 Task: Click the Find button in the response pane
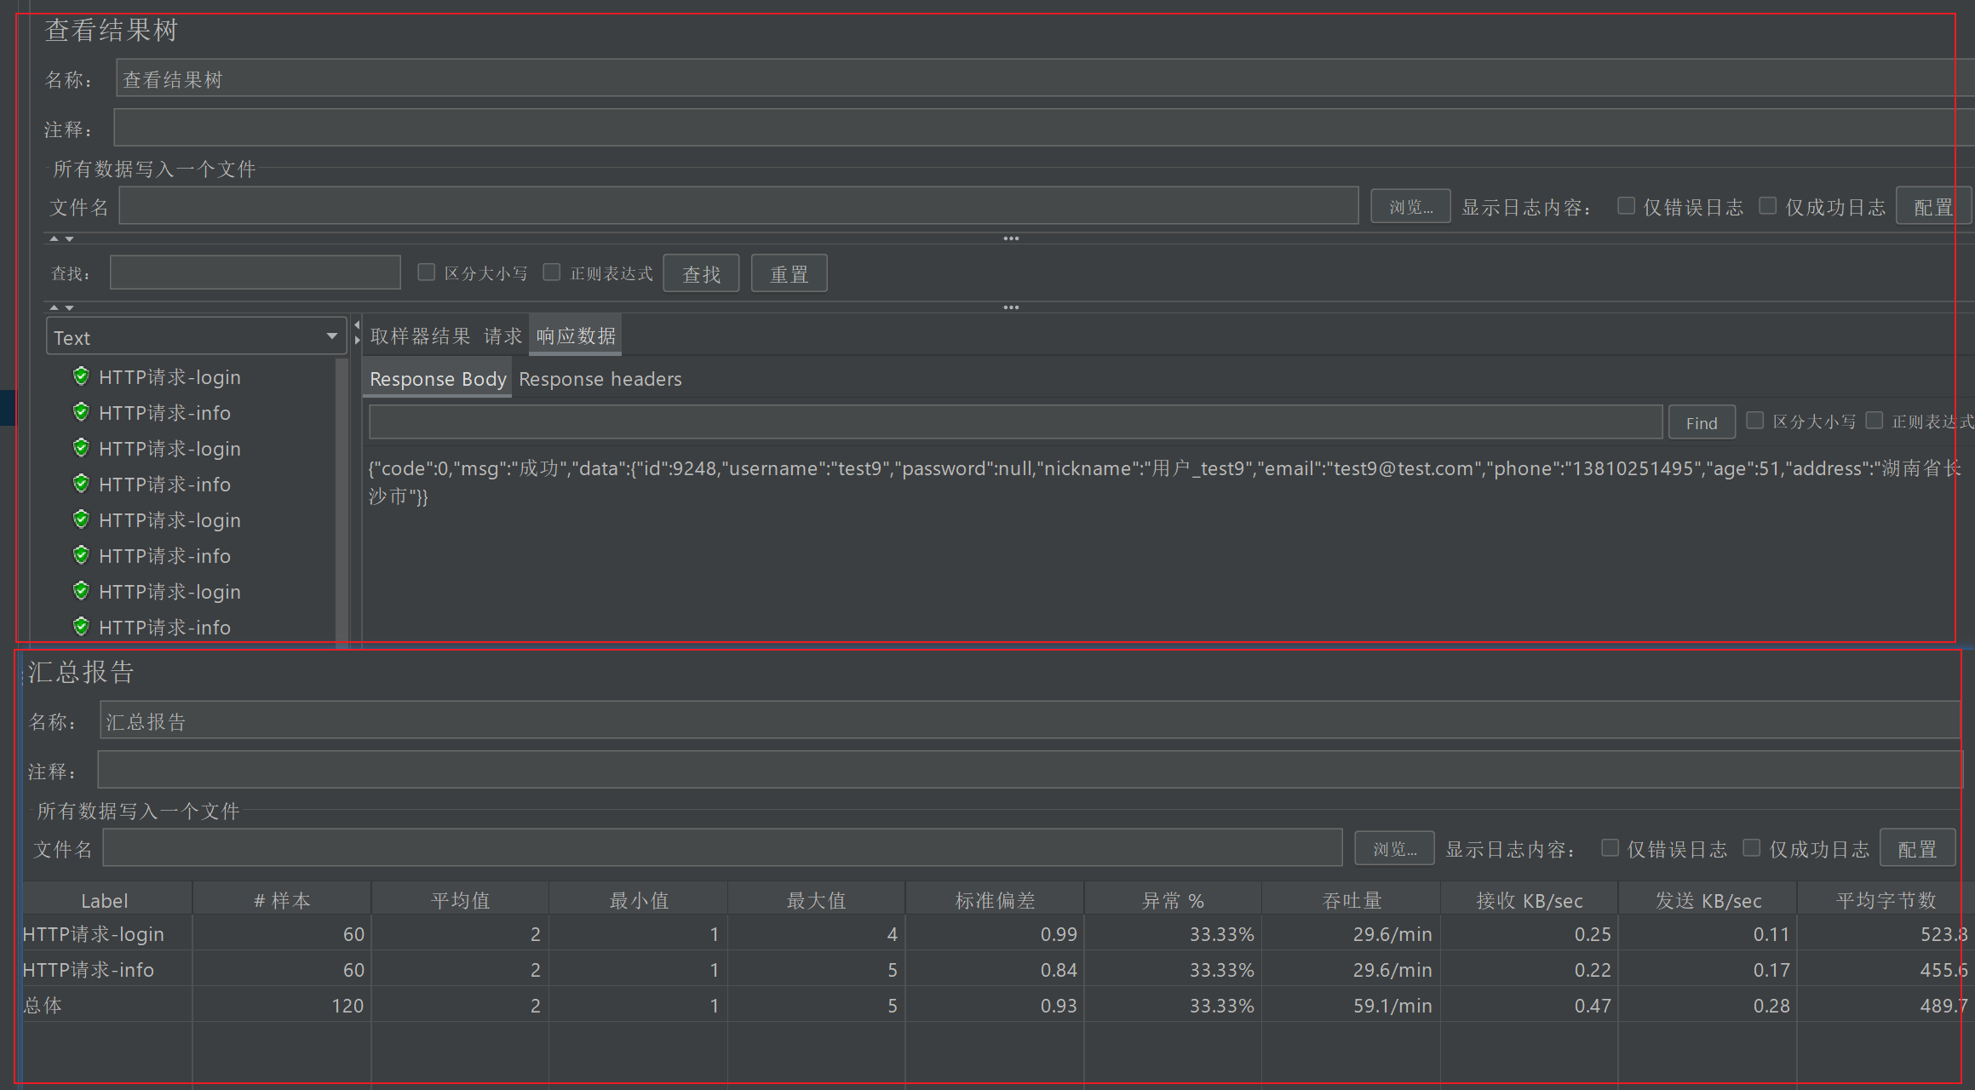tap(1702, 422)
